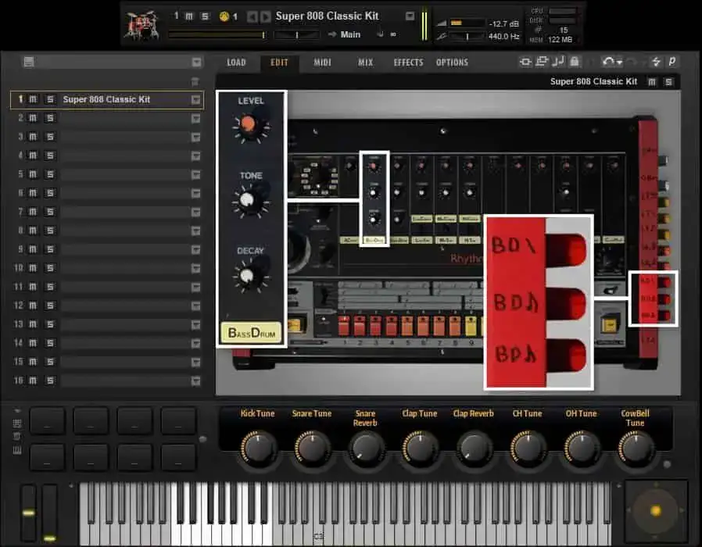
Task: Load the next instrument with the right arrow
Action: click(x=266, y=17)
